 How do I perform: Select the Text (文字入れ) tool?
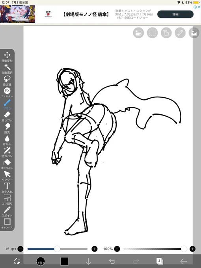[x=7, y=188]
